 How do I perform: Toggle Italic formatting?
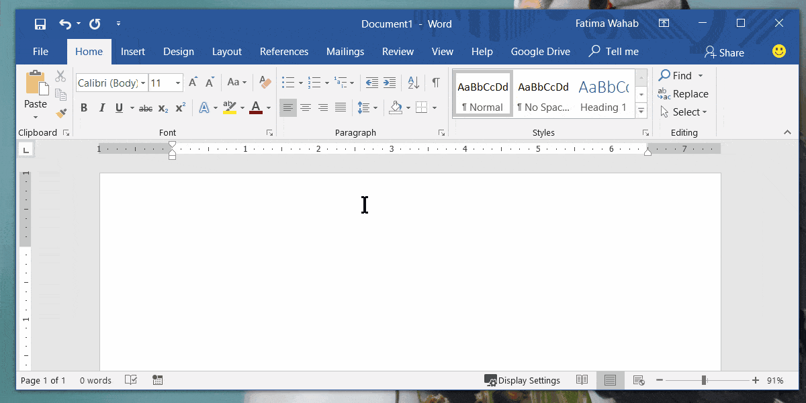102,108
